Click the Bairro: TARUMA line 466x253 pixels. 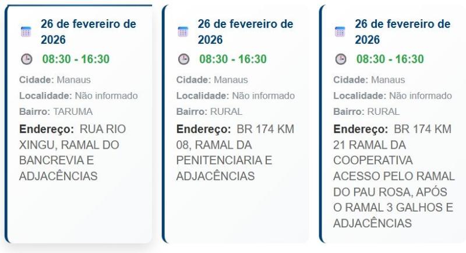point(56,111)
